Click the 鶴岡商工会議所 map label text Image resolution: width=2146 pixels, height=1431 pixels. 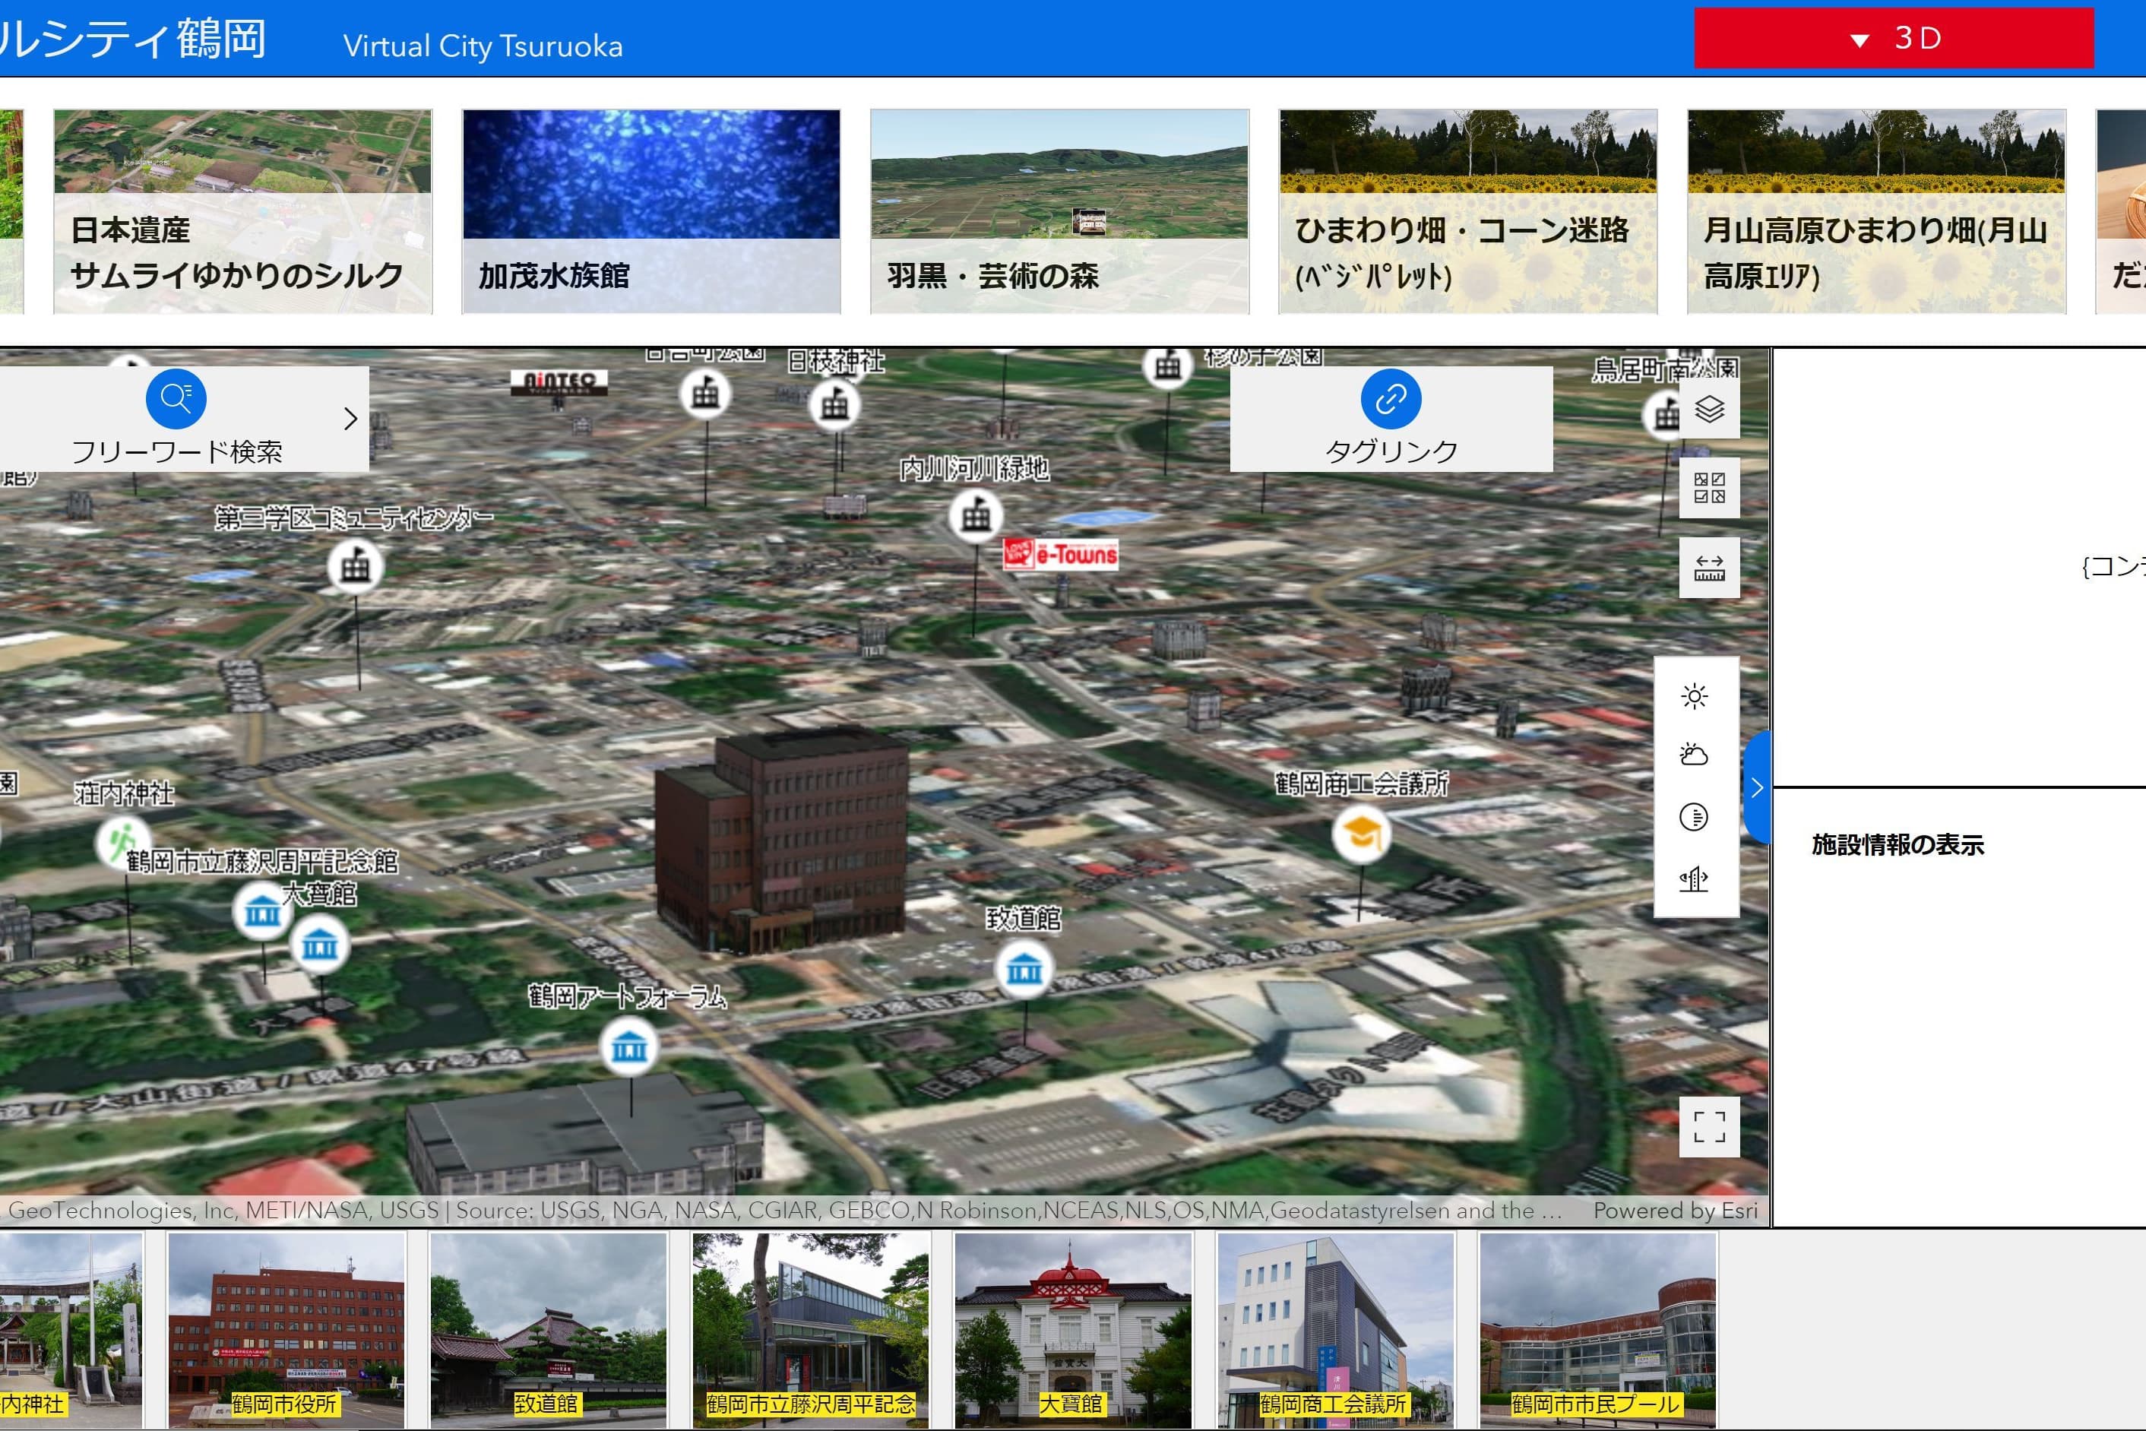1361,783
